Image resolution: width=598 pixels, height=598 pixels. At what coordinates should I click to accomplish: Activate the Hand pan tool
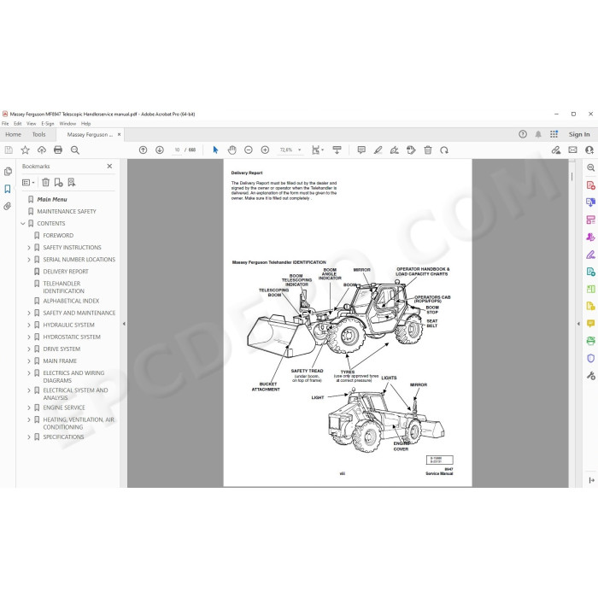click(232, 149)
